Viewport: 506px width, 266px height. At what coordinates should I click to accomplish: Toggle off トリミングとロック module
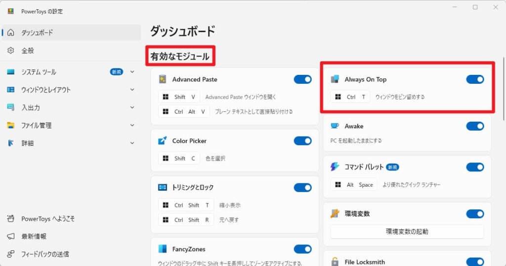pos(303,188)
